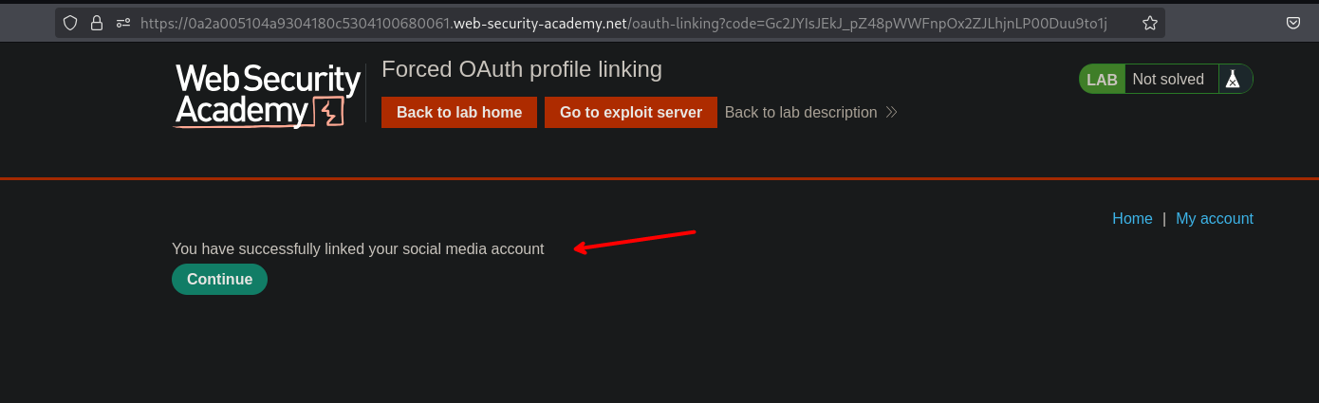This screenshot has width=1319, height=403.
Task: Click the Not solved status label
Action: point(1168,80)
